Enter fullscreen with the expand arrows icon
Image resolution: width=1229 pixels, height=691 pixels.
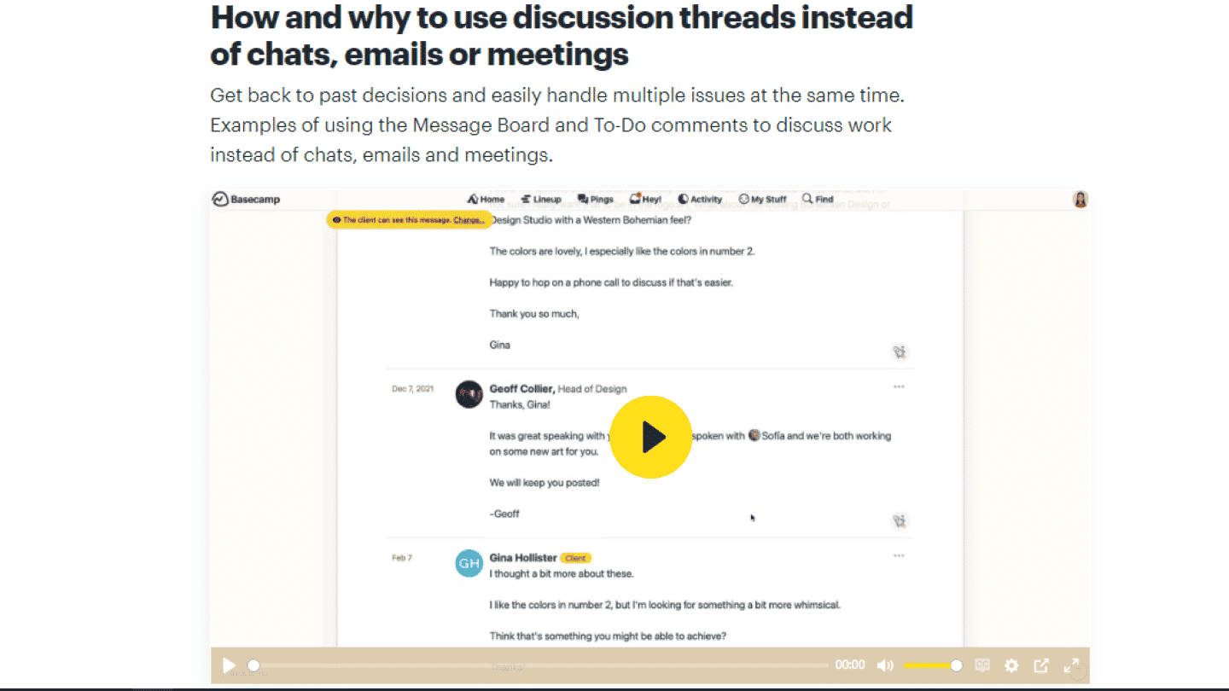pos(1071,665)
